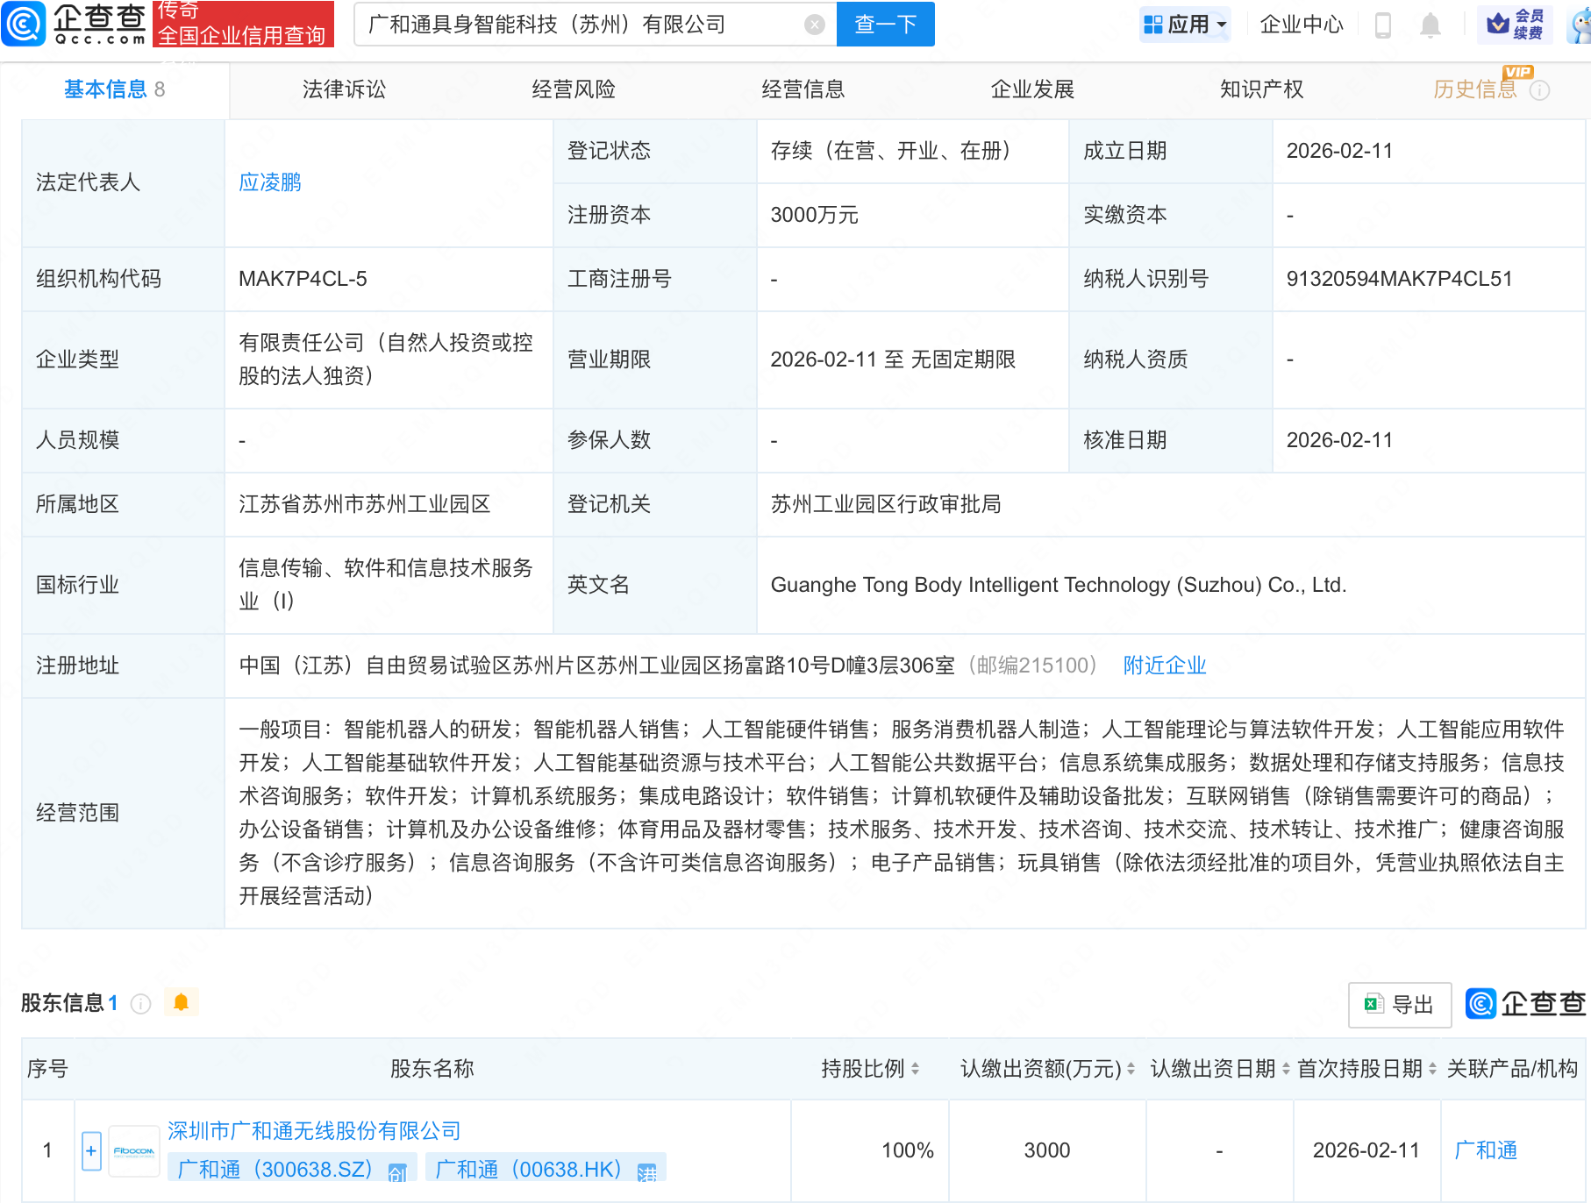The height and width of the screenshot is (1203, 1591).
Task: Switch to the 法律诉讼 tab
Action: [x=344, y=89]
